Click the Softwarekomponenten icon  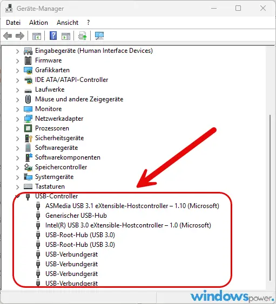click(x=29, y=157)
